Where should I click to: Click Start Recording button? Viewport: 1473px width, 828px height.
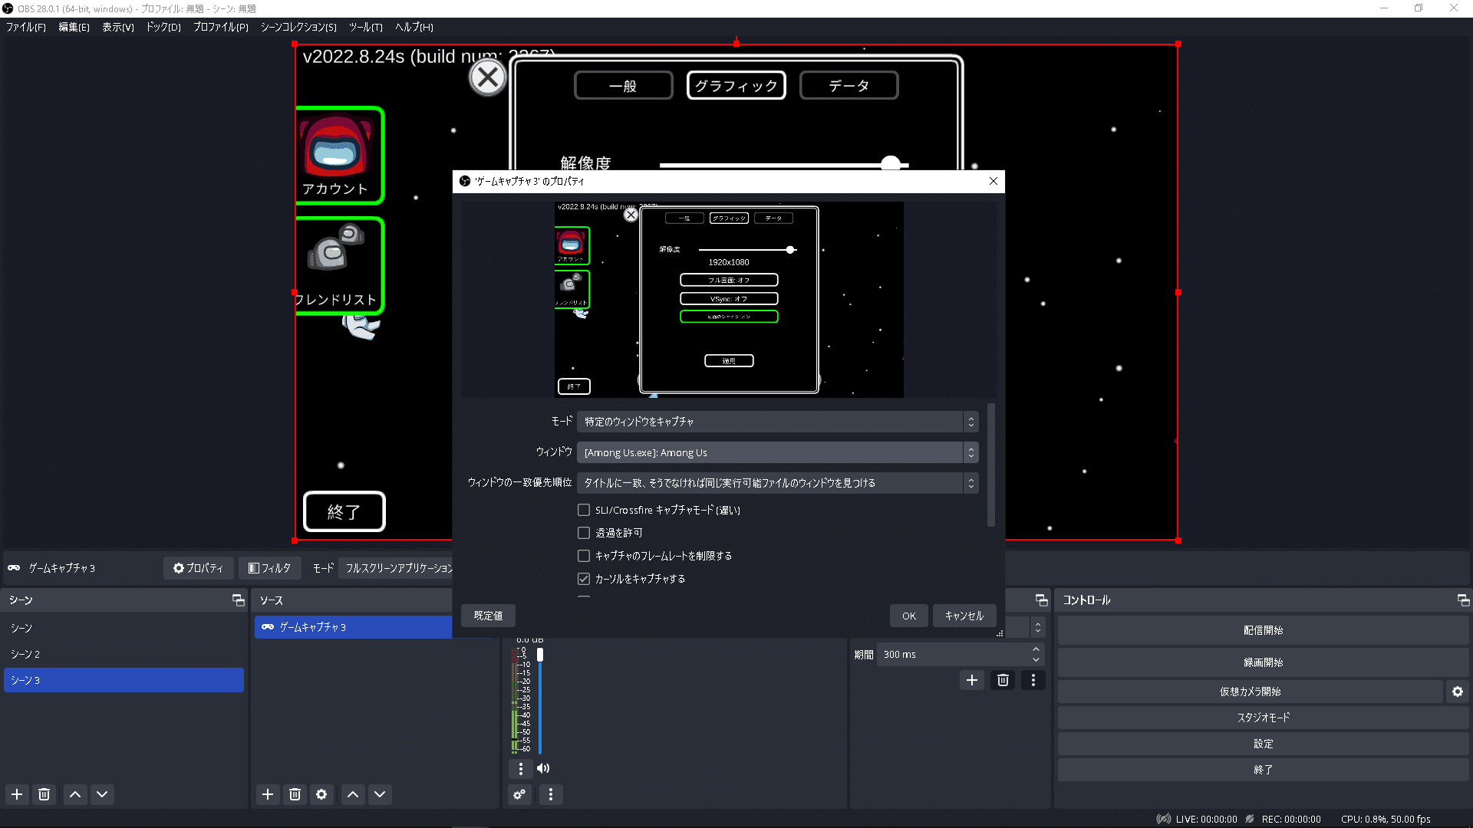coord(1263,662)
